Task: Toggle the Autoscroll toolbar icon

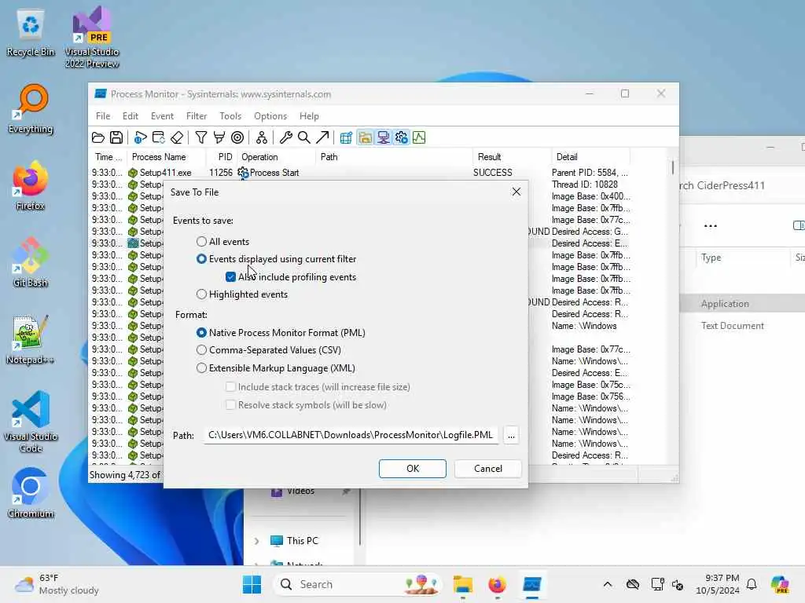Action: 159,137
